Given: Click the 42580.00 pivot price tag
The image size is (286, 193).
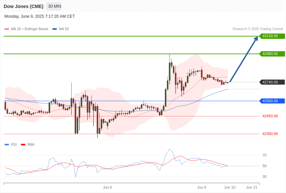Looking at the screenshot, I should point(272,101).
